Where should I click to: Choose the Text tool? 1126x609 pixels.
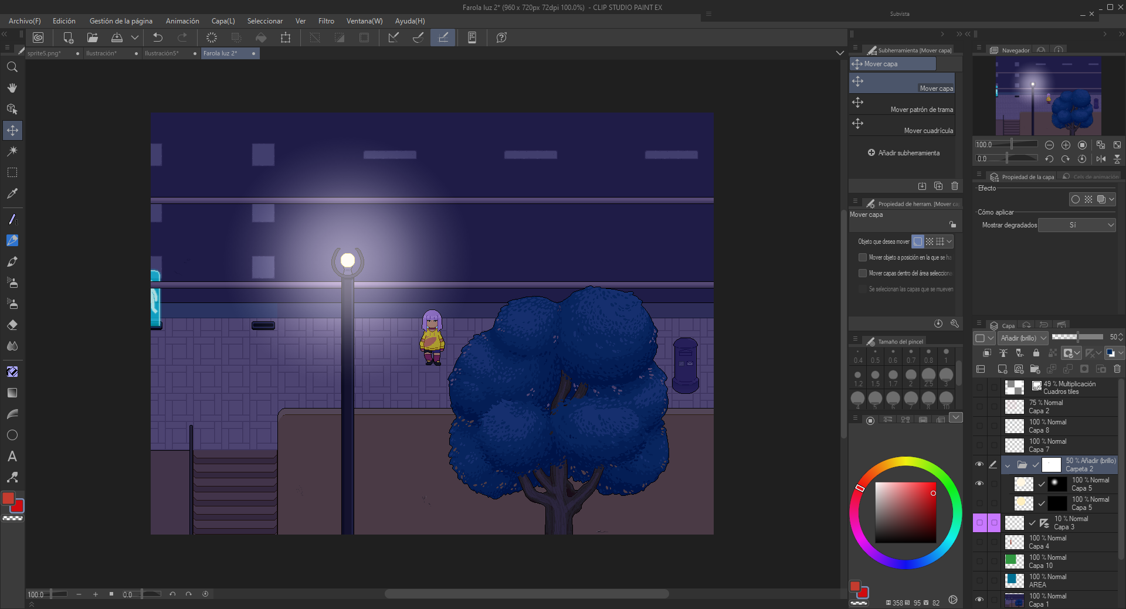12,456
